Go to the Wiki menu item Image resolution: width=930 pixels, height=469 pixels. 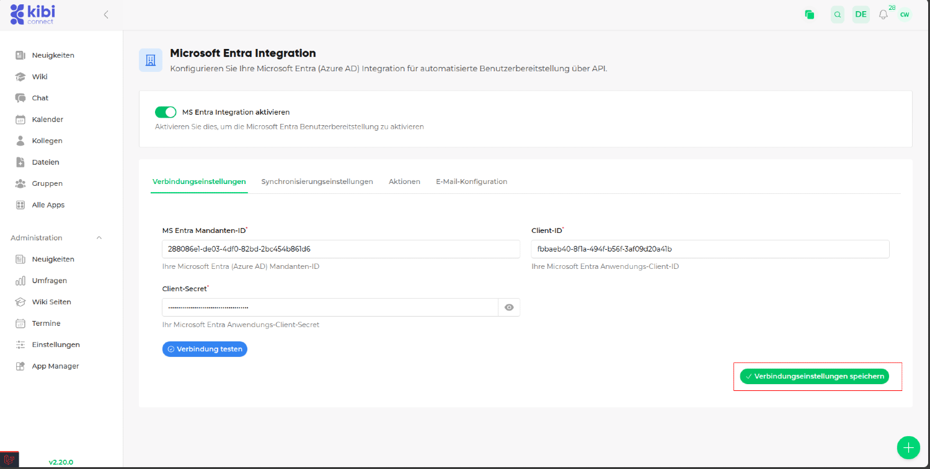point(40,77)
